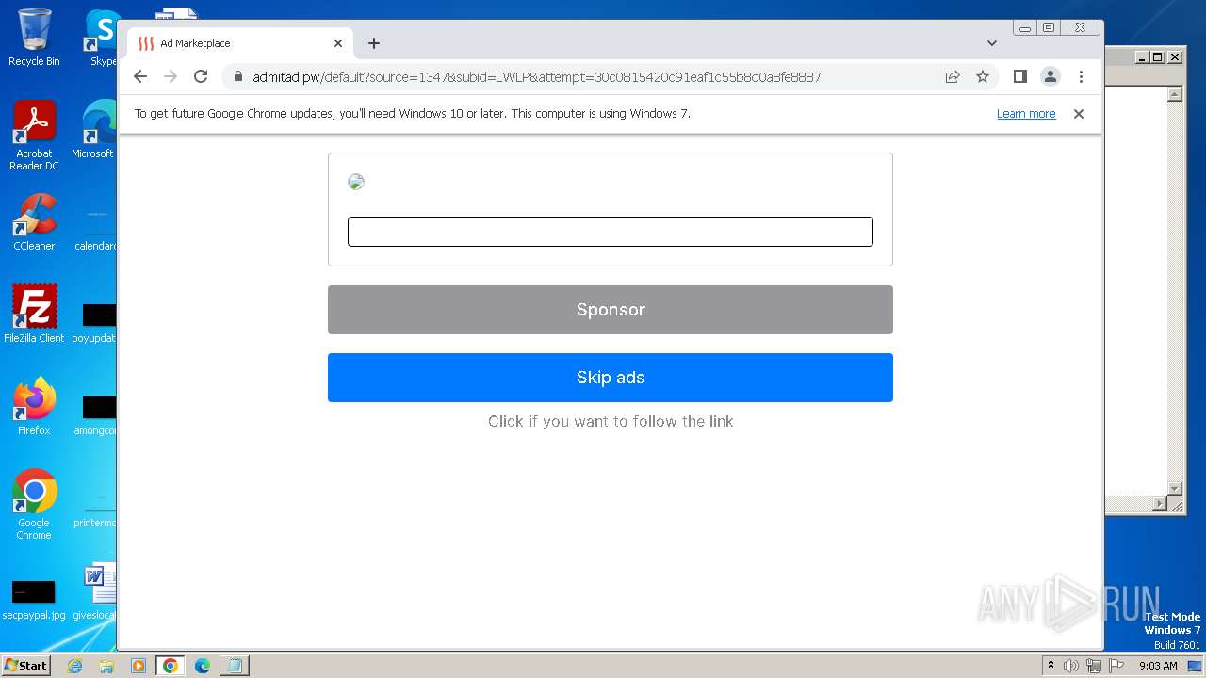Image resolution: width=1206 pixels, height=678 pixels.
Task: Click the Windows Start button
Action: tap(26, 665)
